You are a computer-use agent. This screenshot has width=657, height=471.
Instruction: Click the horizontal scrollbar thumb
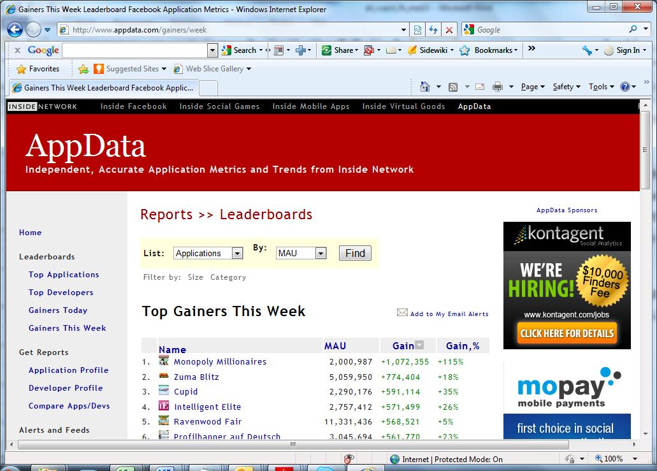293,445
